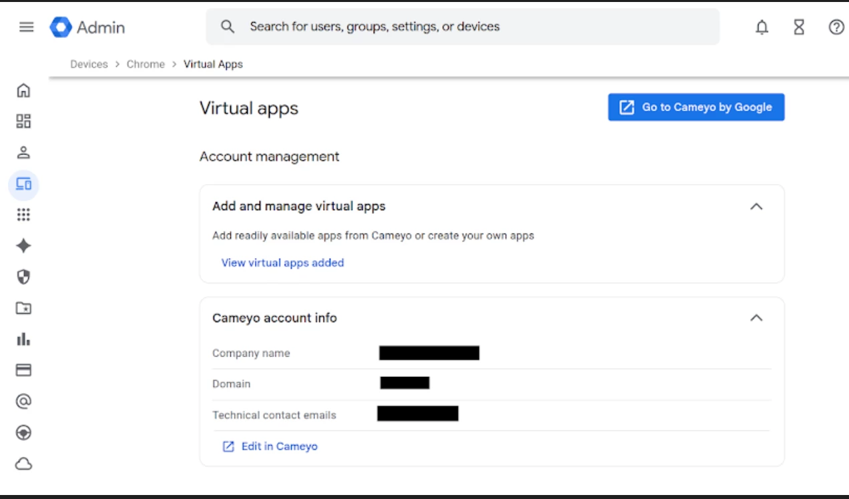Open the Generative AI sparkle icon
Image resolution: width=849 pixels, height=499 pixels.
coord(23,246)
